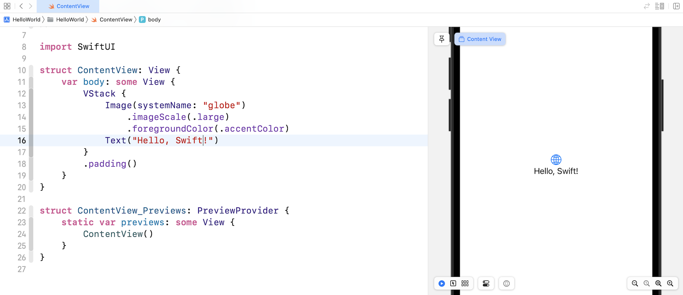Image resolution: width=683 pixels, height=295 pixels.
Task: Start live preview mode
Action: point(441,283)
